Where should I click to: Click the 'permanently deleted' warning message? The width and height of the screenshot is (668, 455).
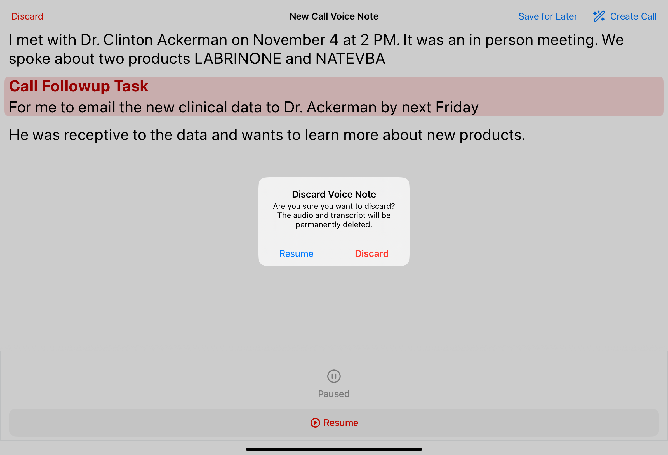tap(334, 215)
